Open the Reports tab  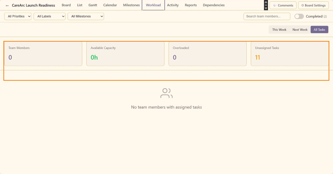point(191,5)
